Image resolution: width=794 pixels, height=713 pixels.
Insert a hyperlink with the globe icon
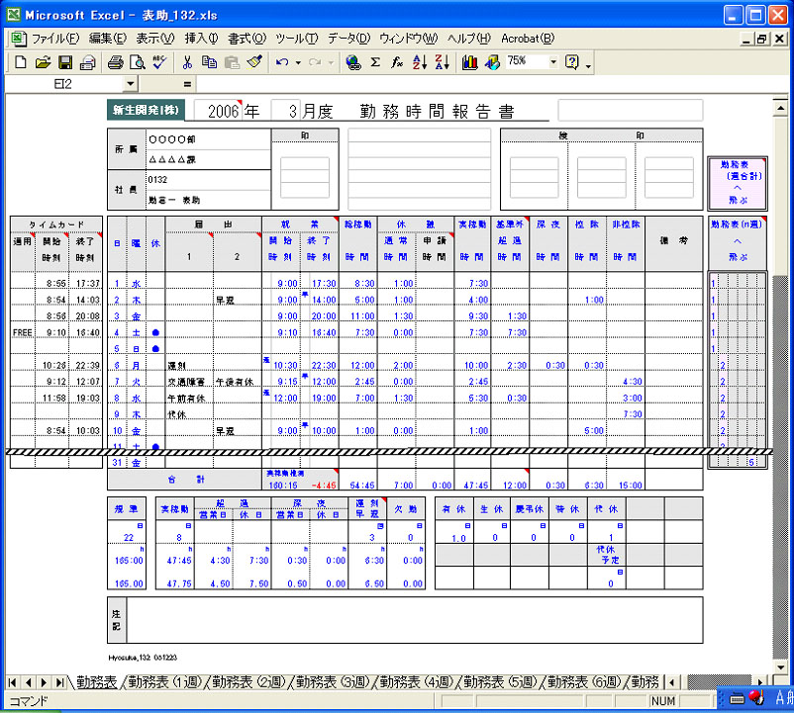pyautogui.click(x=353, y=62)
